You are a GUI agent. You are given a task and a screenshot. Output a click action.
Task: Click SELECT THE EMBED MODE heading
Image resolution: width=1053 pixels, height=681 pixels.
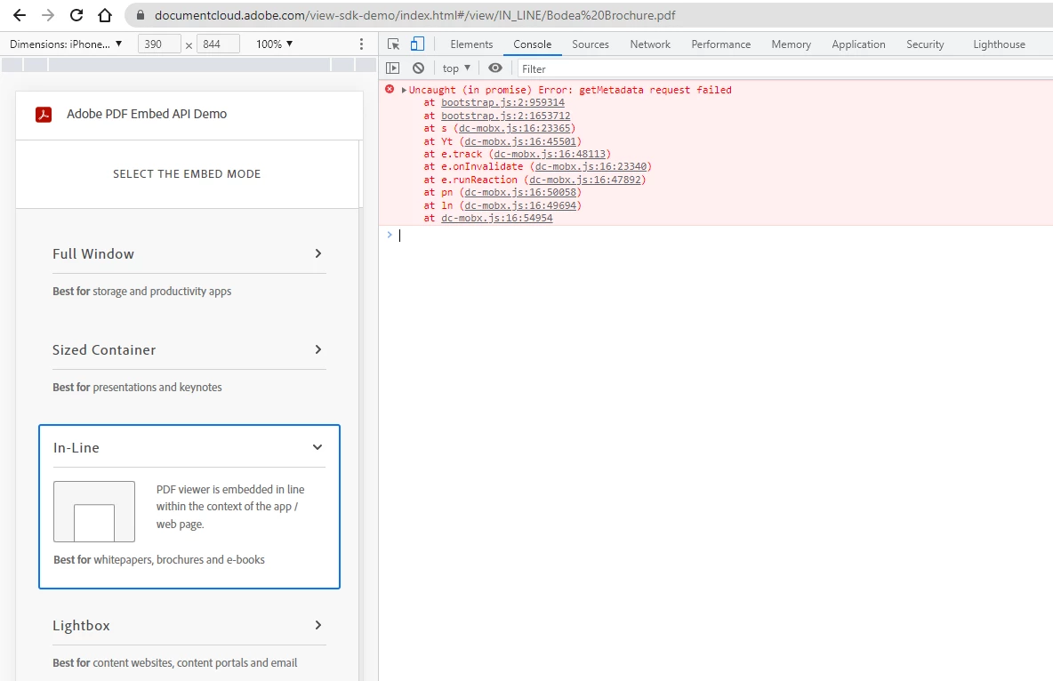[187, 174]
